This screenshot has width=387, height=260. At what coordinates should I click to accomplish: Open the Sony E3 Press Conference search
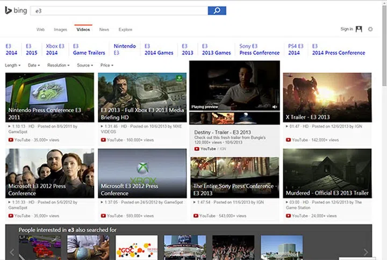coord(260,49)
